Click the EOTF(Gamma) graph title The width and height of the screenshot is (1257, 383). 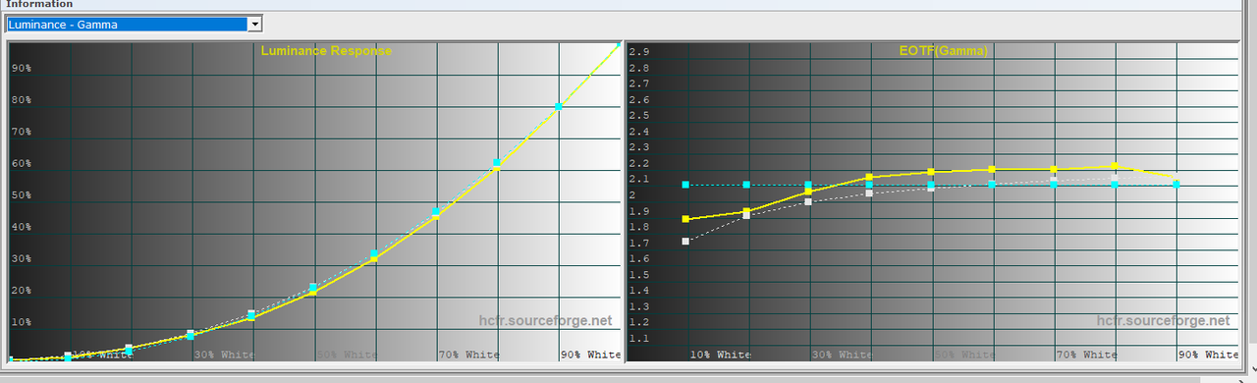(x=943, y=50)
